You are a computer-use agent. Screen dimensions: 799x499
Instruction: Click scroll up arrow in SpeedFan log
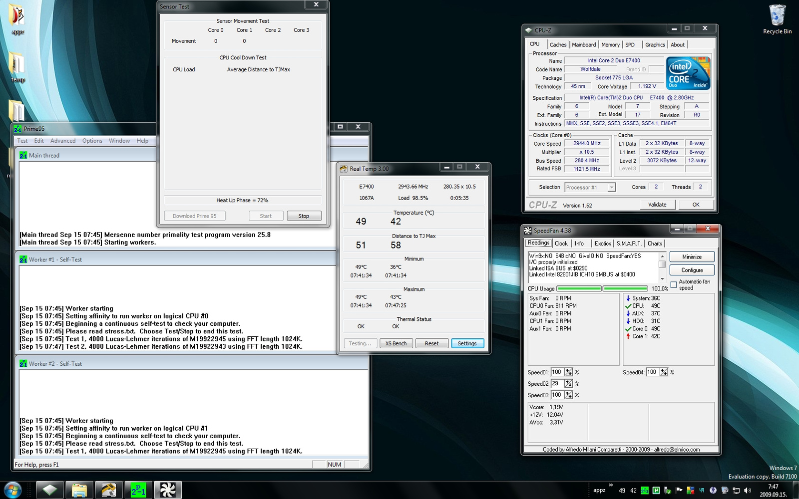coord(662,256)
